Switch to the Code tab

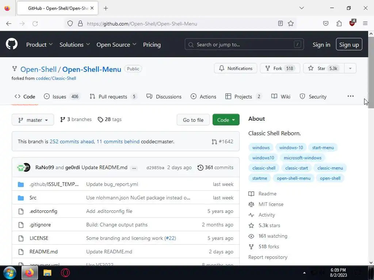point(25,96)
